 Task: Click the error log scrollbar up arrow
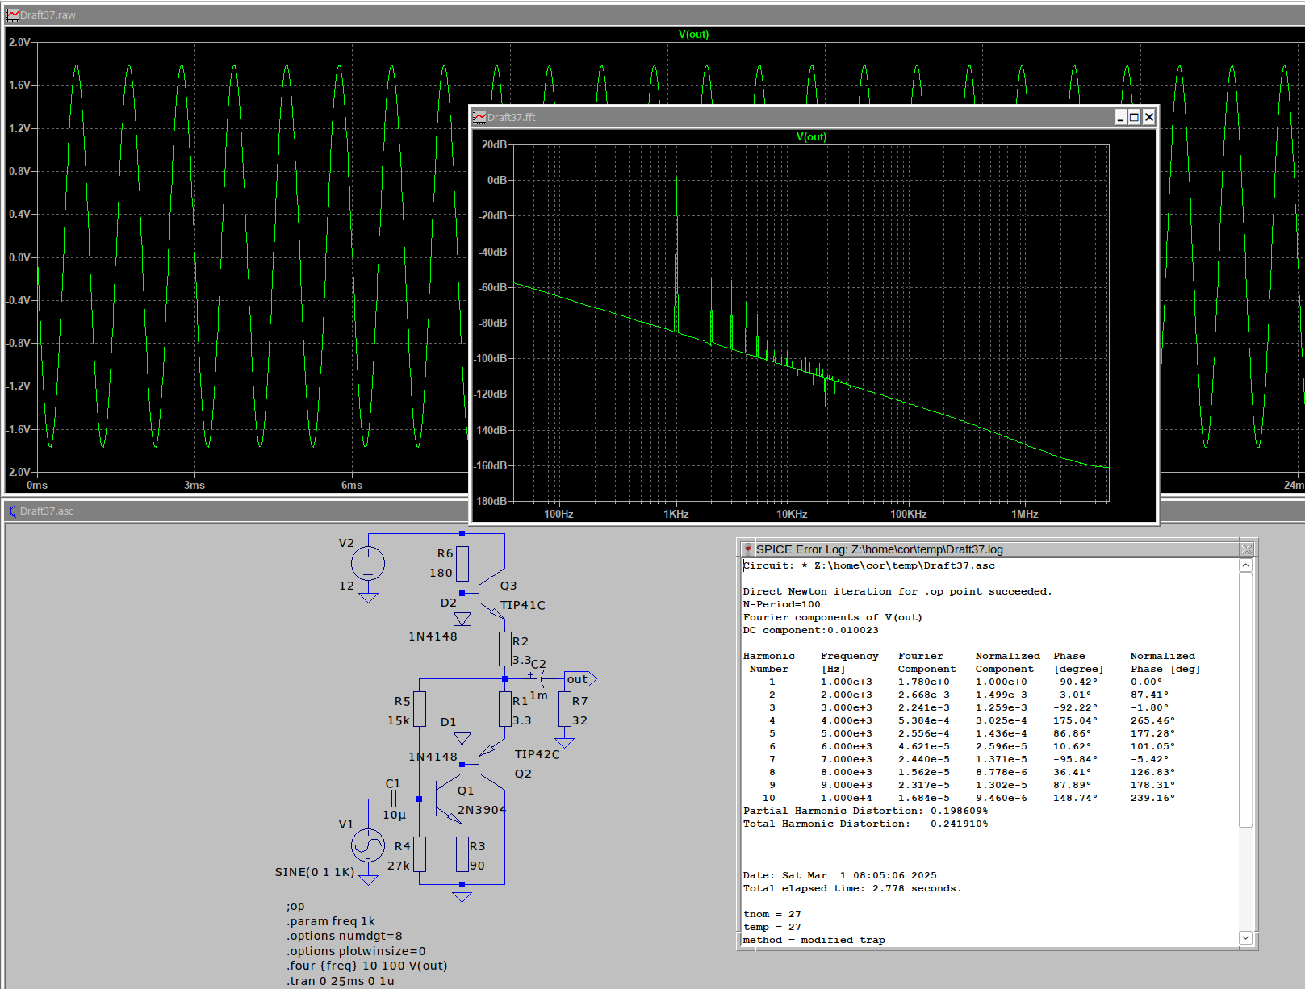1245,565
